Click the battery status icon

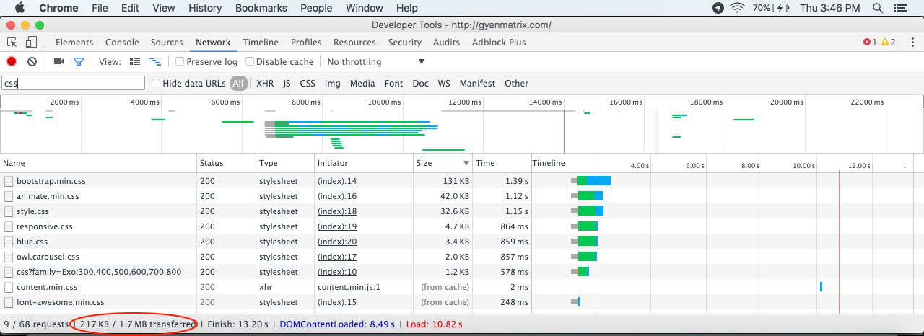tap(781, 8)
